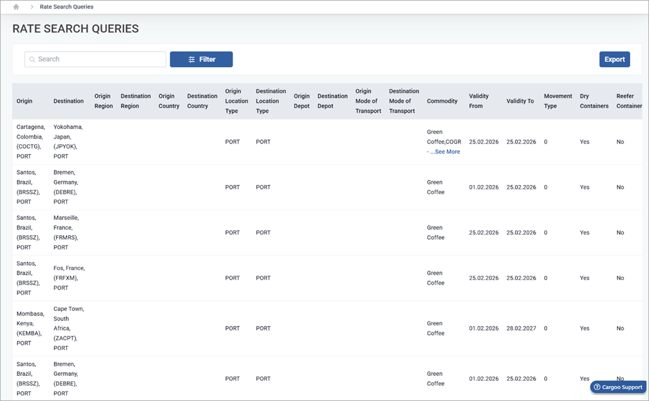Click the Dry Containers column header
This screenshot has height=401, width=649.
(594, 101)
